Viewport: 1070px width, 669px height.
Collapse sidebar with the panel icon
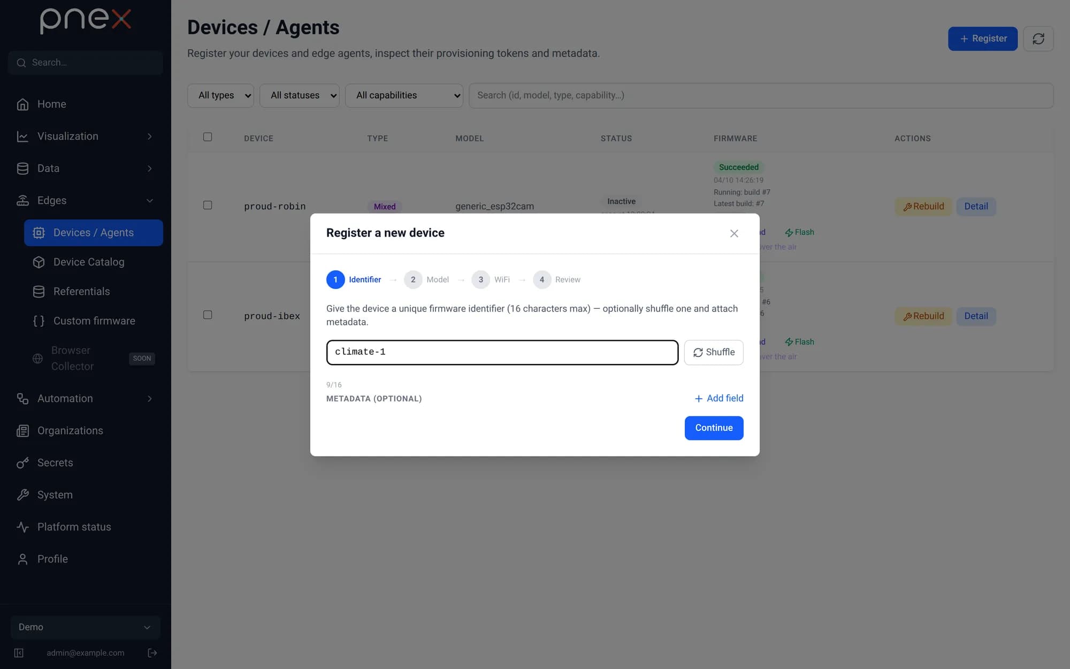(x=19, y=653)
